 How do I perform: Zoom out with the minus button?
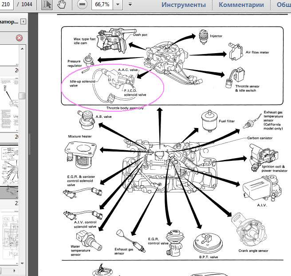pos(82,4)
